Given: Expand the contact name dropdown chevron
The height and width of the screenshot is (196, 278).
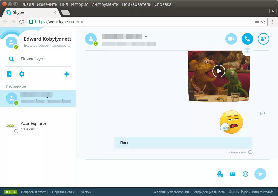Looking at the screenshot, I should pyautogui.click(x=146, y=36).
